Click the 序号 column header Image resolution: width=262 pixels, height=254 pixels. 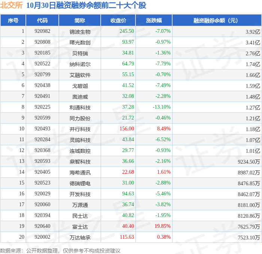tap(13, 20)
